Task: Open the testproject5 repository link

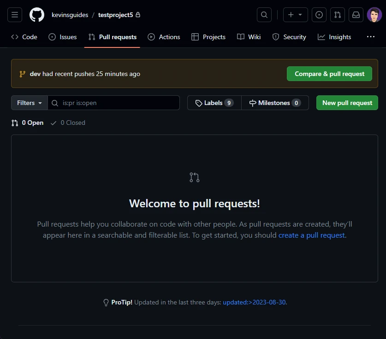Action: 115,15
